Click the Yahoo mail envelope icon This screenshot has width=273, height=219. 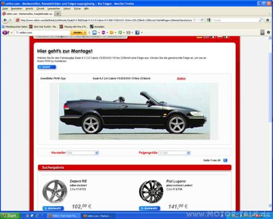click(128, 32)
